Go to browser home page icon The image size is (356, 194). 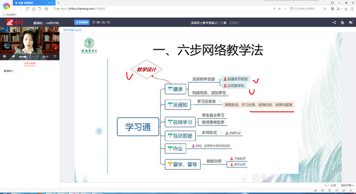(x=34, y=9)
